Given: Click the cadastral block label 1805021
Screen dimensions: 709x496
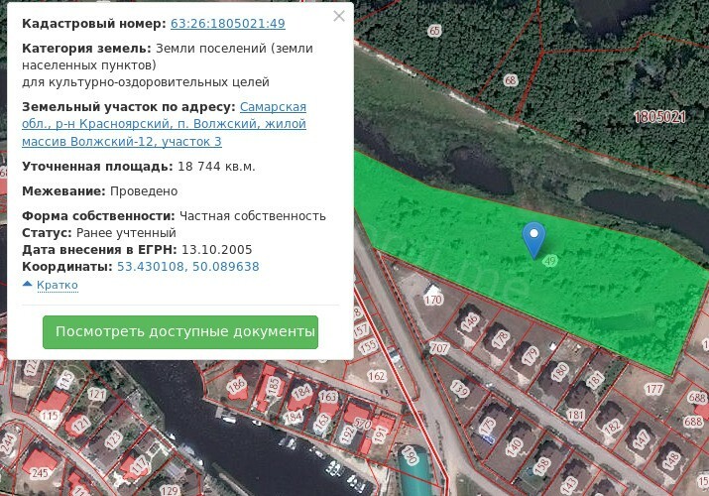Looking at the screenshot, I should point(659,117).
